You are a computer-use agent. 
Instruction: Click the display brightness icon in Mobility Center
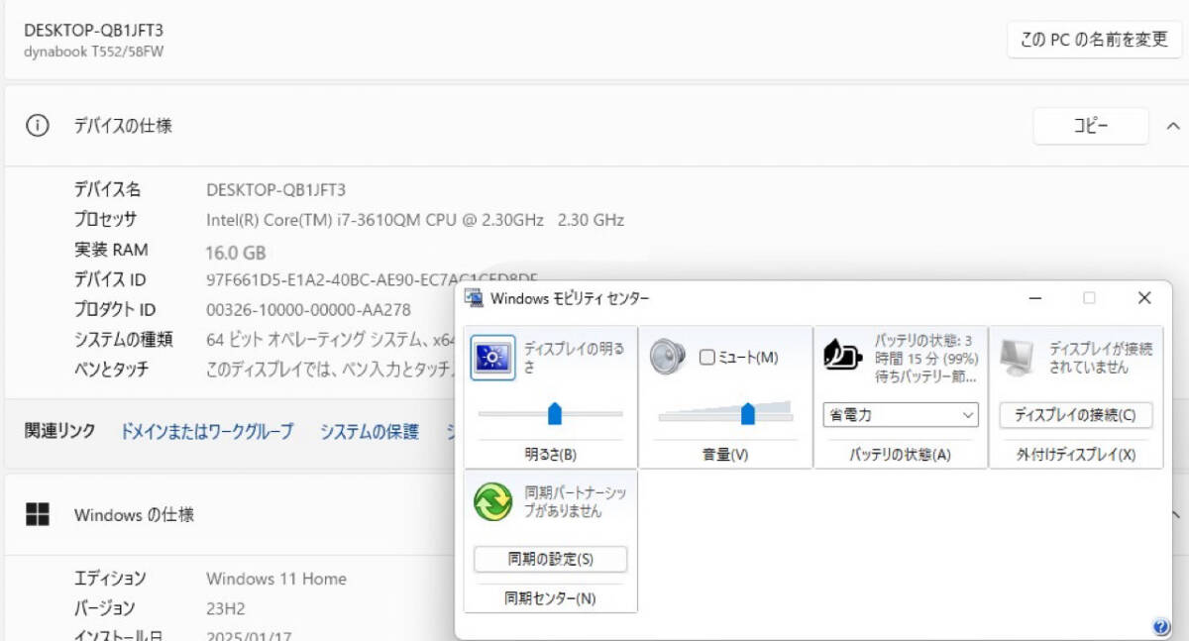(x=492, y=358)
